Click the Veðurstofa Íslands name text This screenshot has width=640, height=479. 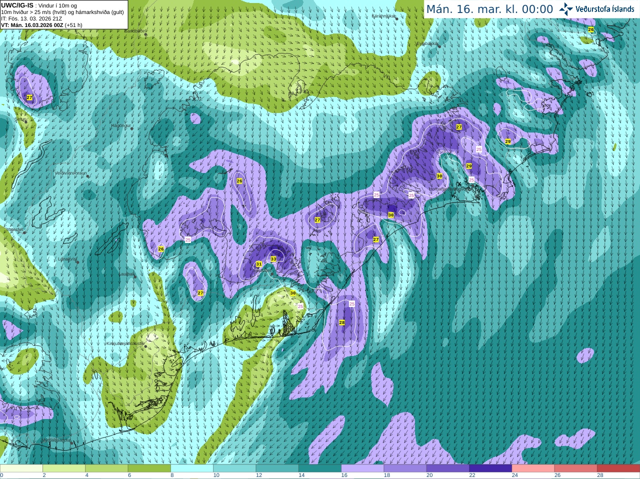pyautogui.click(x=604, y=9)
